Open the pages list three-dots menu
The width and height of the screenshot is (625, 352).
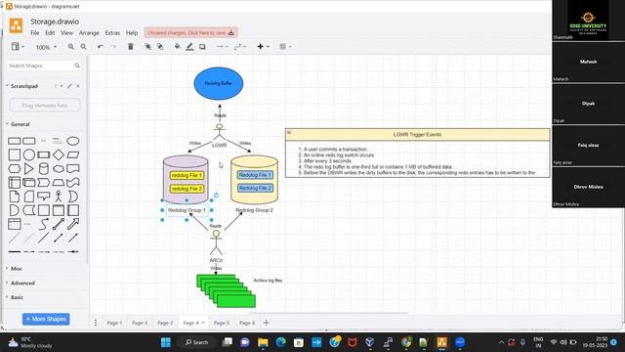coord(96,323)
